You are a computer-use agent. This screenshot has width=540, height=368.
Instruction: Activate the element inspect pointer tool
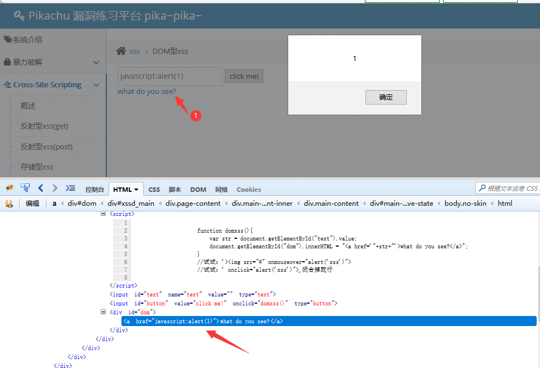(x=25, y=188)
